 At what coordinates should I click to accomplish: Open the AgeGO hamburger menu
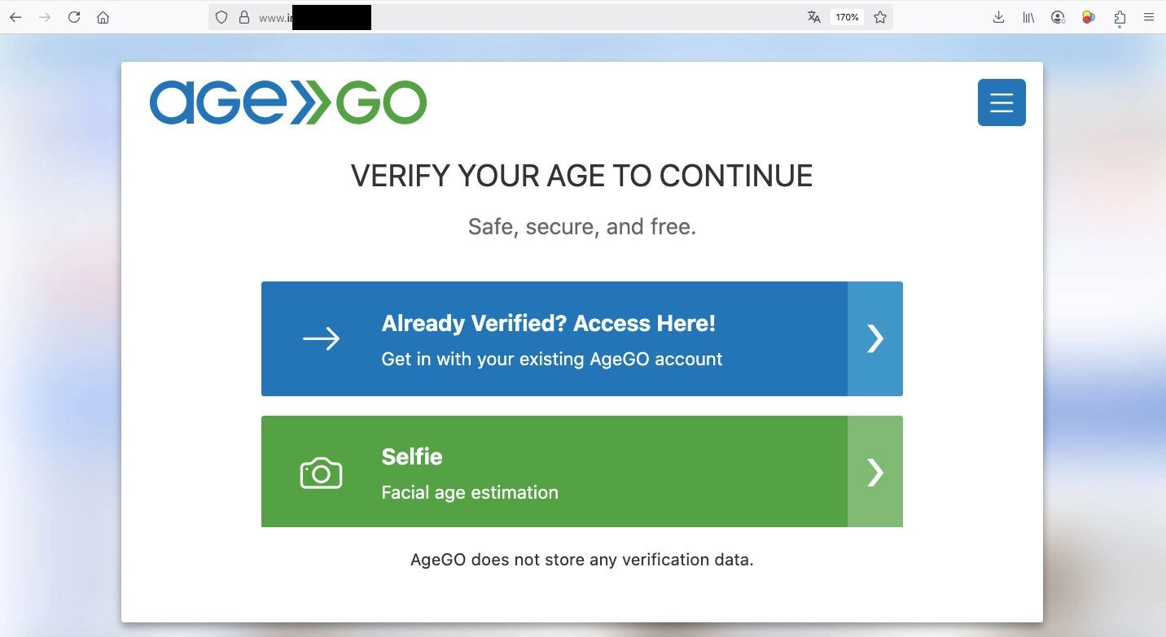(1002, 103)
